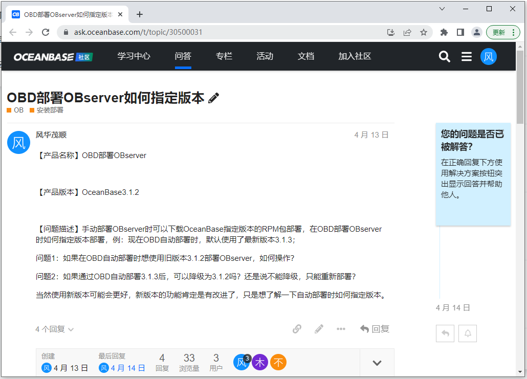Open the 专栏 navigation item
Screen dimensions: 527x379
tap(224, 56)
